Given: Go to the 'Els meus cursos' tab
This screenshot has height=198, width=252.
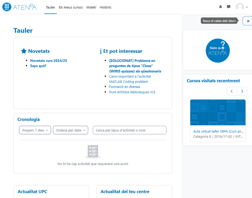Looking at the screenshot, I should (x=71, y=7).
